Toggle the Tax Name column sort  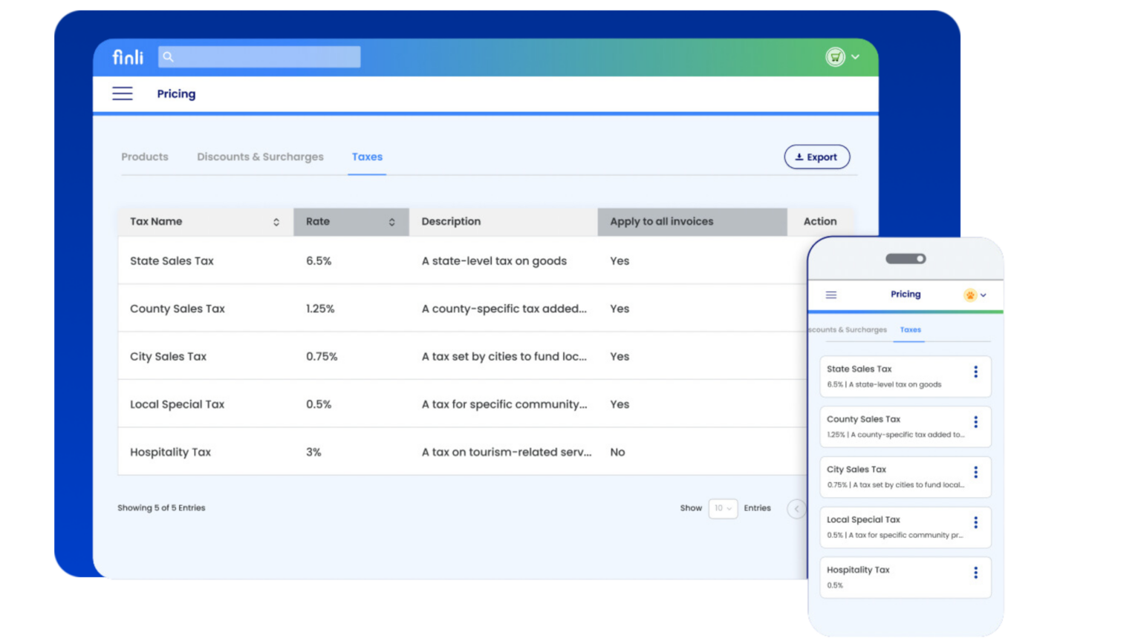[x=276, y=221]
